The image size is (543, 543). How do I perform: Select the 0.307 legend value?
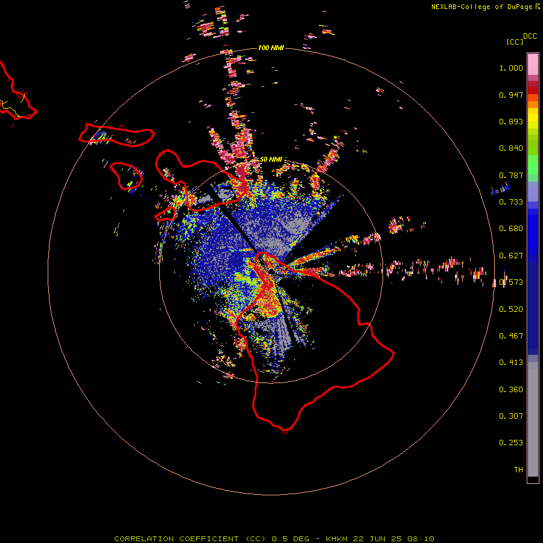[x=511, y=416]
